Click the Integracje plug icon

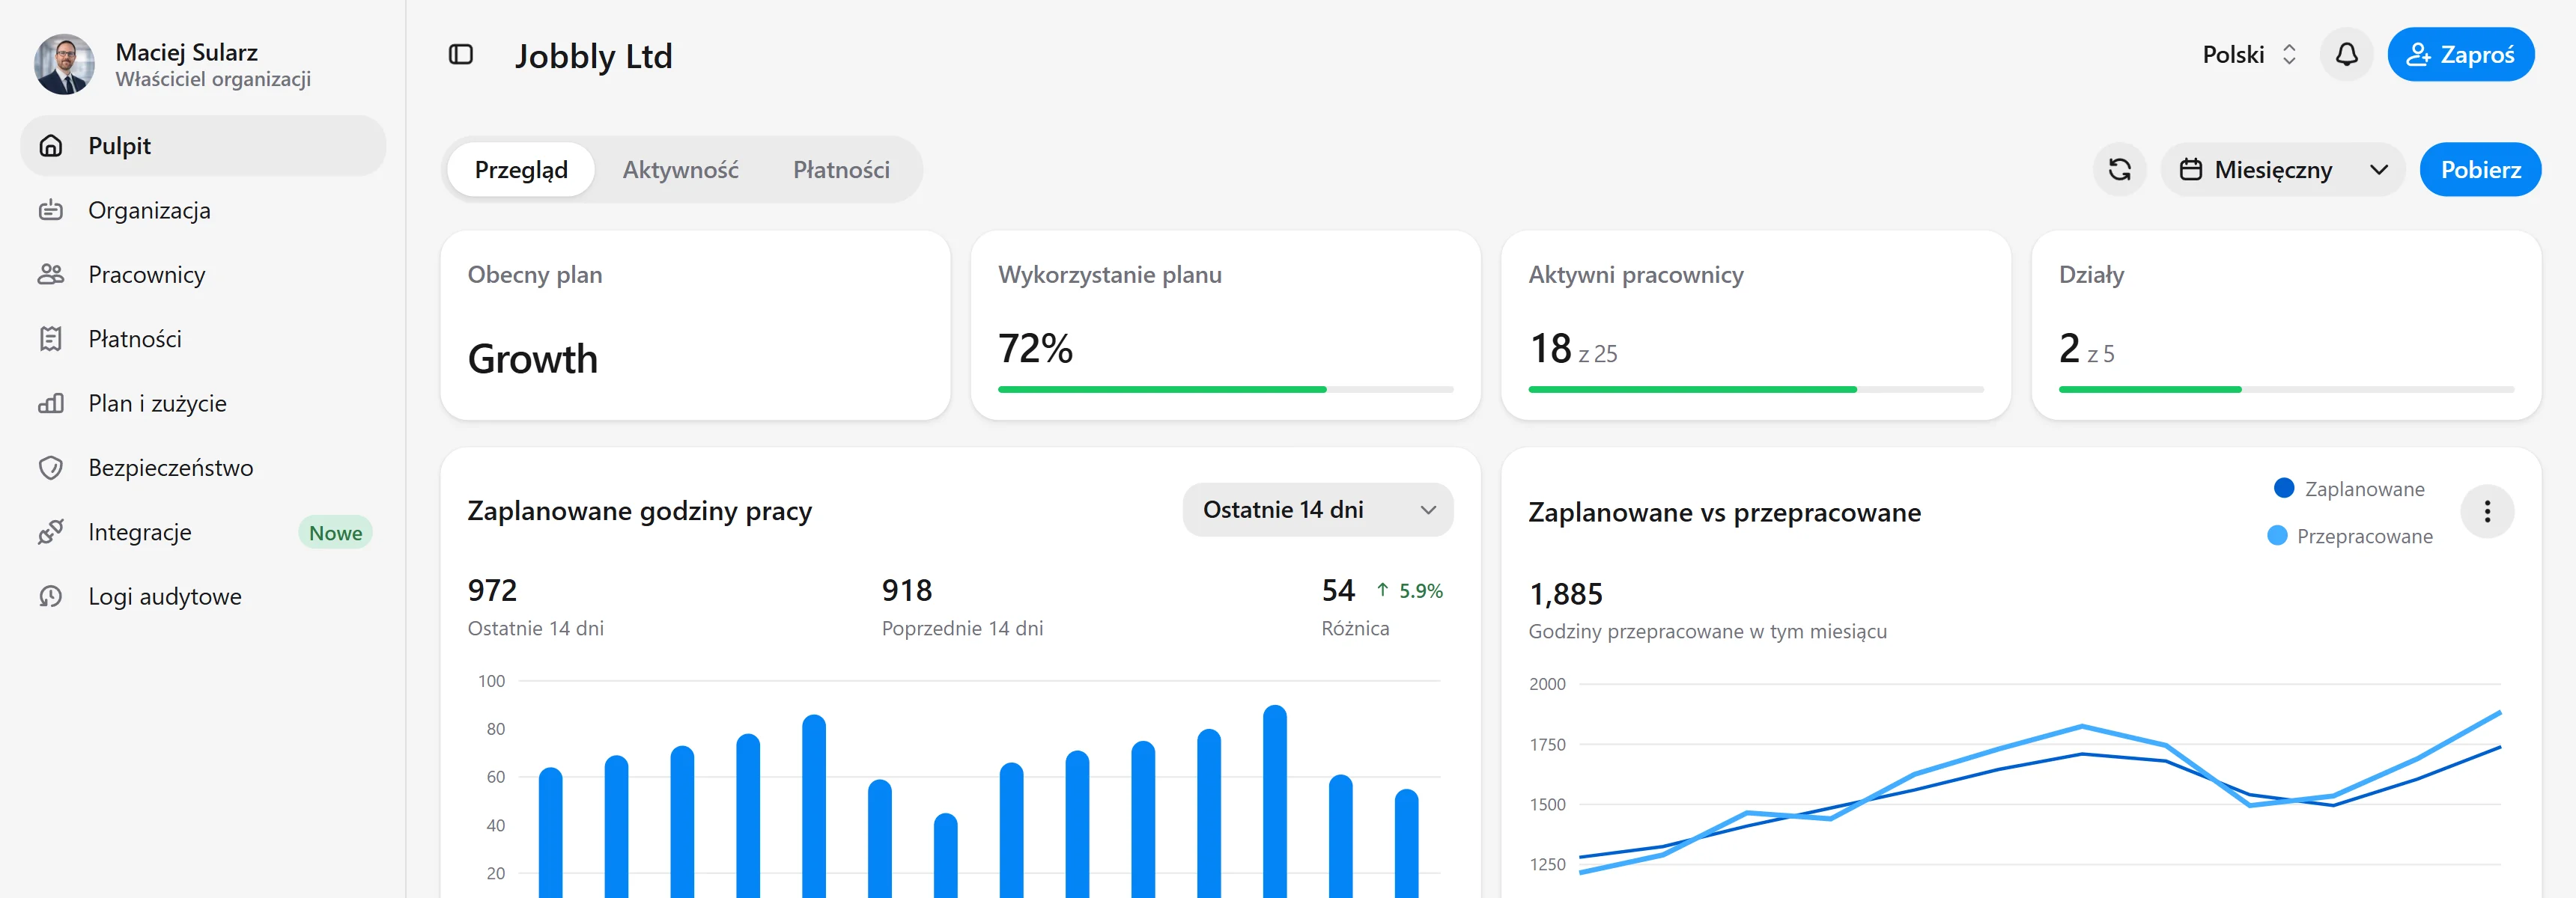click(x=51, y=532)
